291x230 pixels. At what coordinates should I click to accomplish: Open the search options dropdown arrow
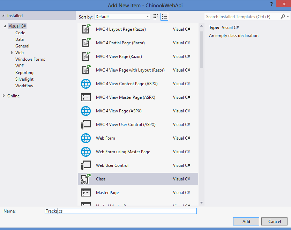[x=288, y=16]
